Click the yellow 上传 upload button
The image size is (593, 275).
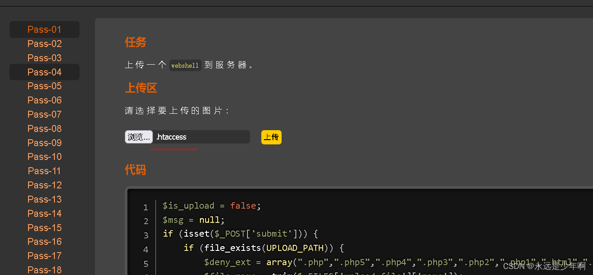pyautogui.click(x=271, y=137)
